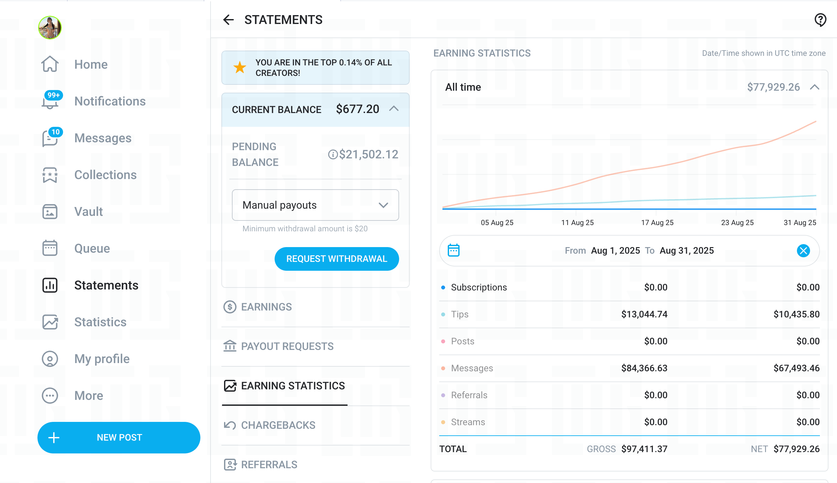This screenshot has width=837, height=483.
Task: Collapse the All time earnings panel
Action: (x=814, y=87)
